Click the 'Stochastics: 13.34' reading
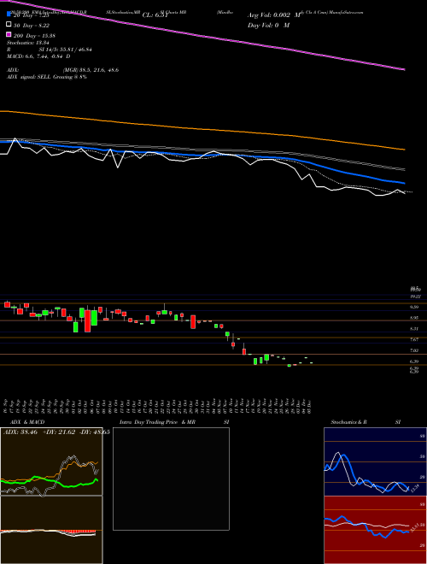 (x=28, y=43)
